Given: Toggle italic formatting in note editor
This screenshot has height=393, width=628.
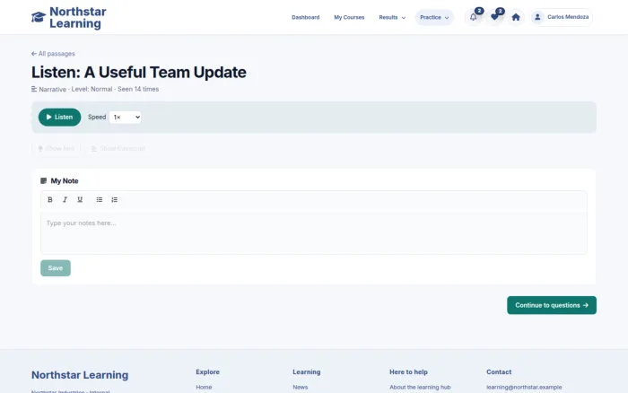Looking at the screenshot, I should pyautogui.click(x=65, y=199).
